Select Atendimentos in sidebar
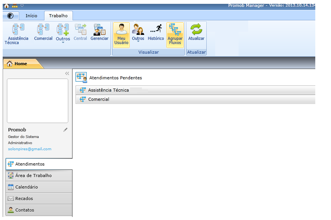 point(39,164)
